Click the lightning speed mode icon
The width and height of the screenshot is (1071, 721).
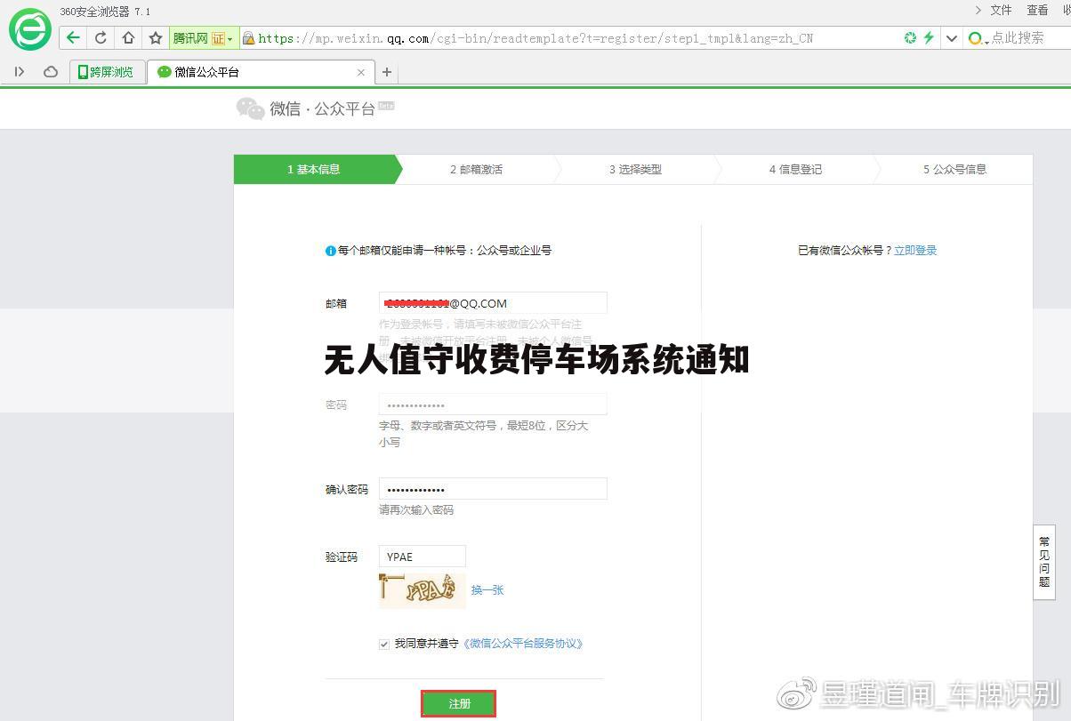[x=930, y=38]
